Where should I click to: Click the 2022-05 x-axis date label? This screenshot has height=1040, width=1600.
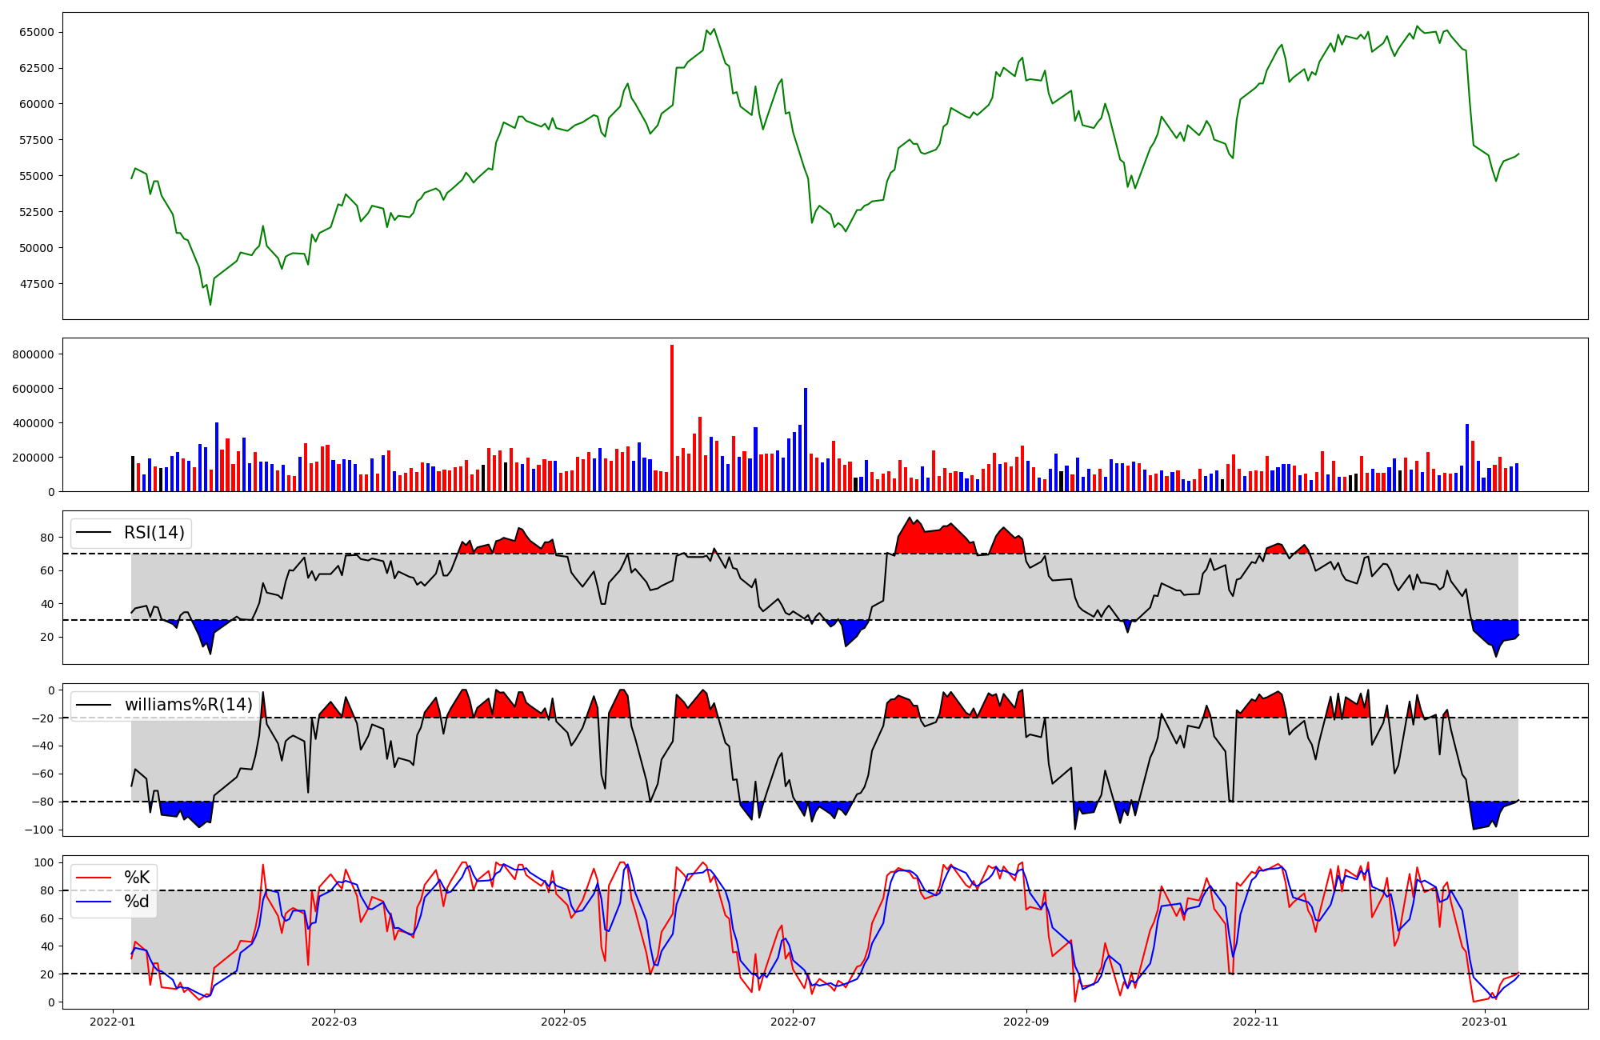click(564, 1021)
